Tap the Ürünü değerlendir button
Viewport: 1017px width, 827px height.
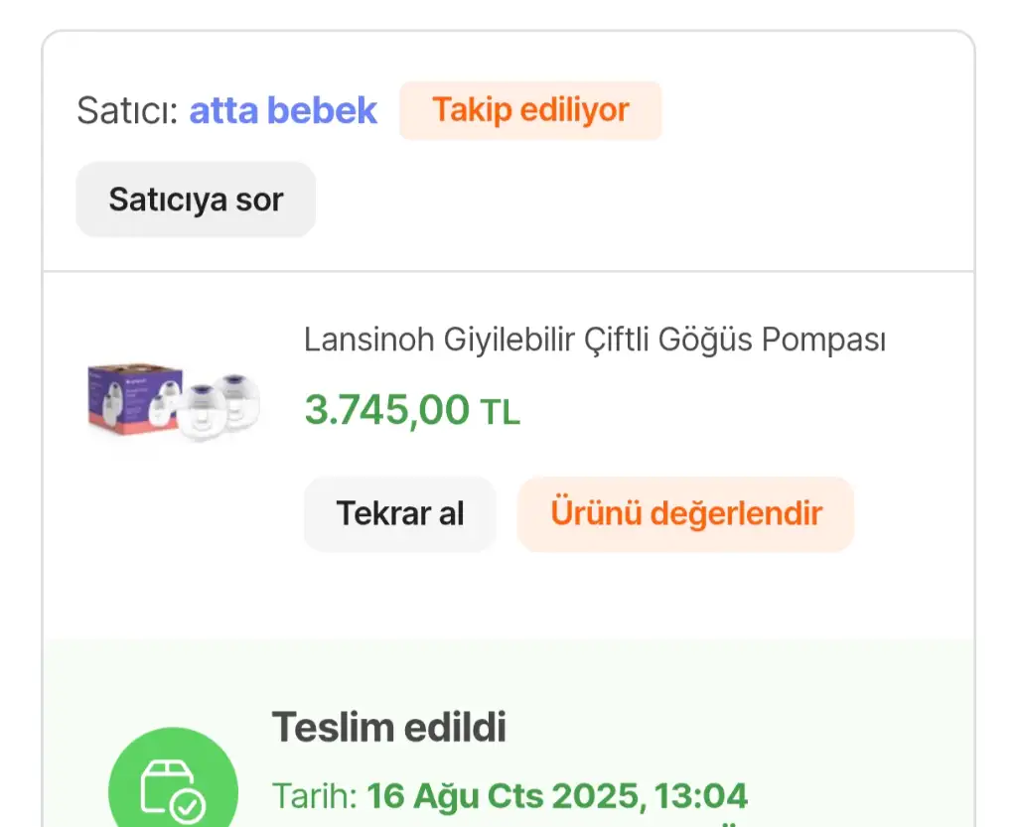pos(685,514)
